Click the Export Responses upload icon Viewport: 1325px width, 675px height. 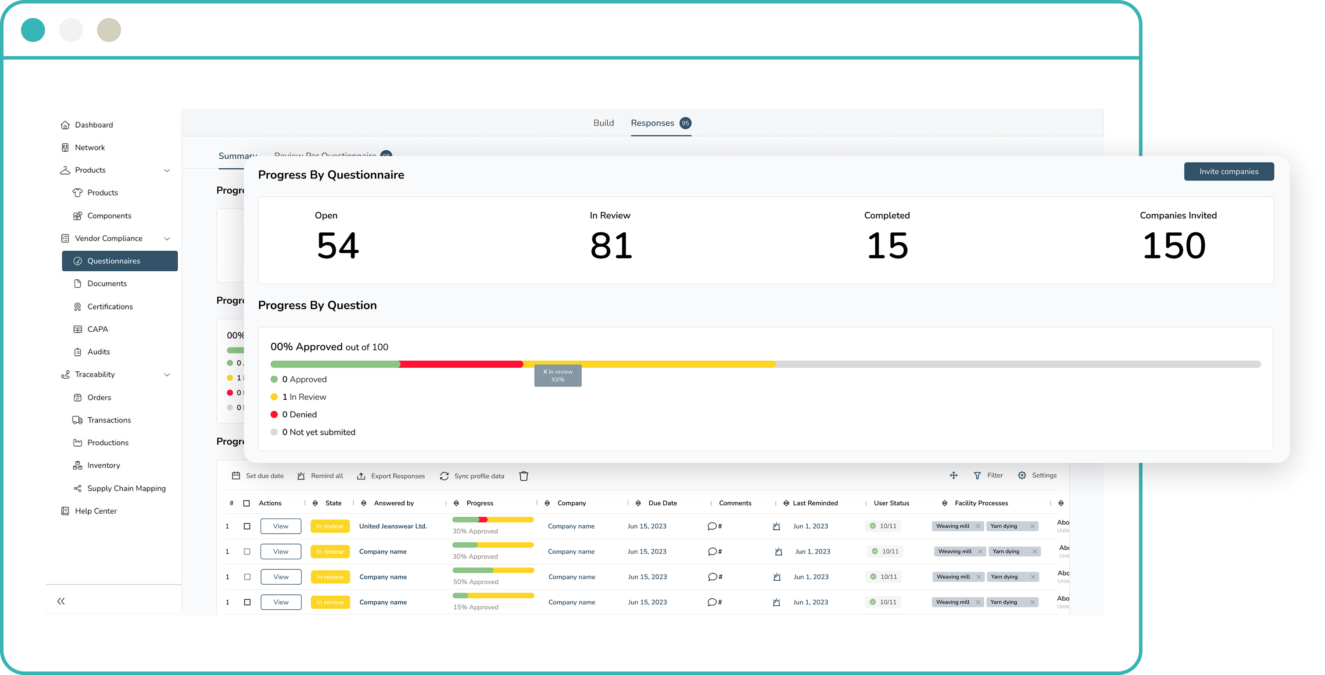point(361,476)
